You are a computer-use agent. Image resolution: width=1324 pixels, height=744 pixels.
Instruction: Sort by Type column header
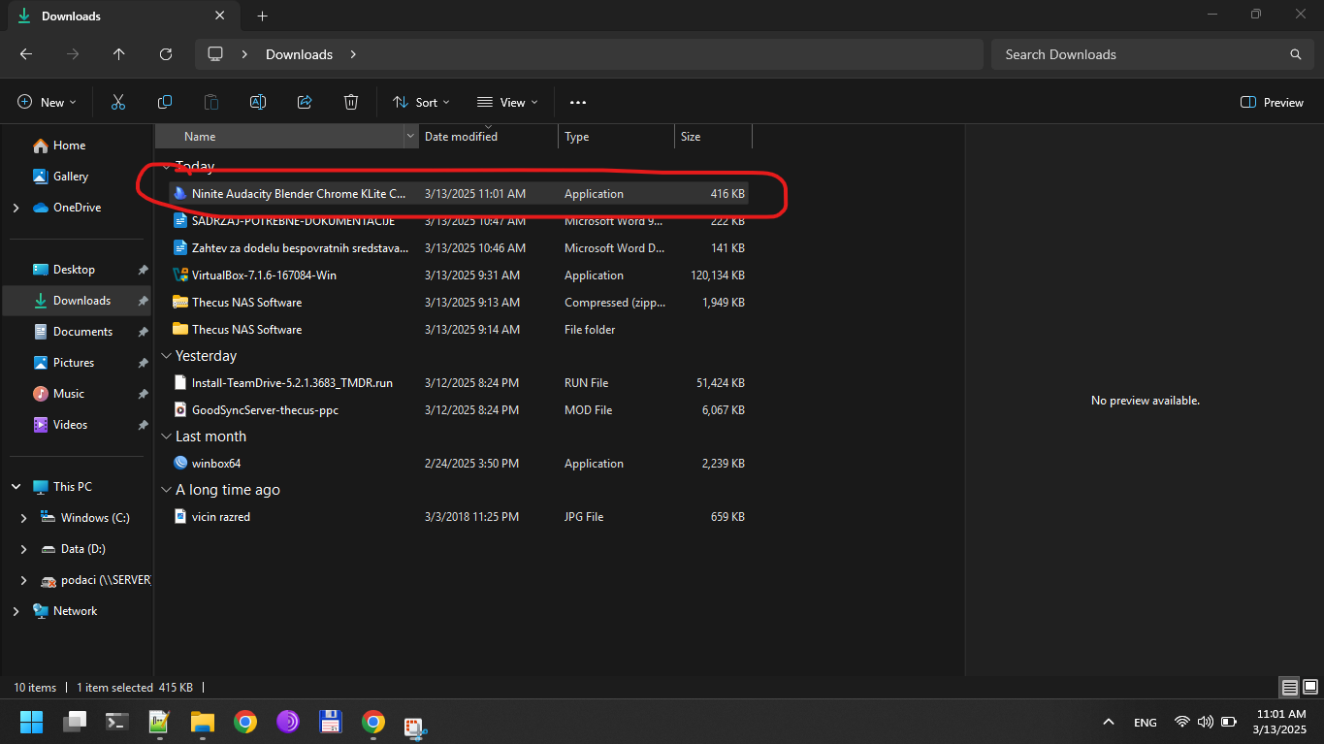[x=616, y=137]
